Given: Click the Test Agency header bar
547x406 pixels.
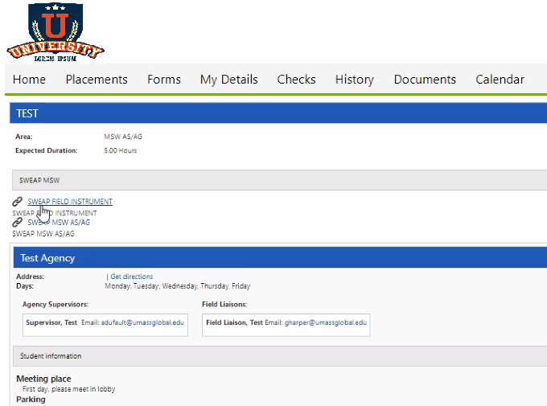Looking at the screenshot, I should [280, 257].
